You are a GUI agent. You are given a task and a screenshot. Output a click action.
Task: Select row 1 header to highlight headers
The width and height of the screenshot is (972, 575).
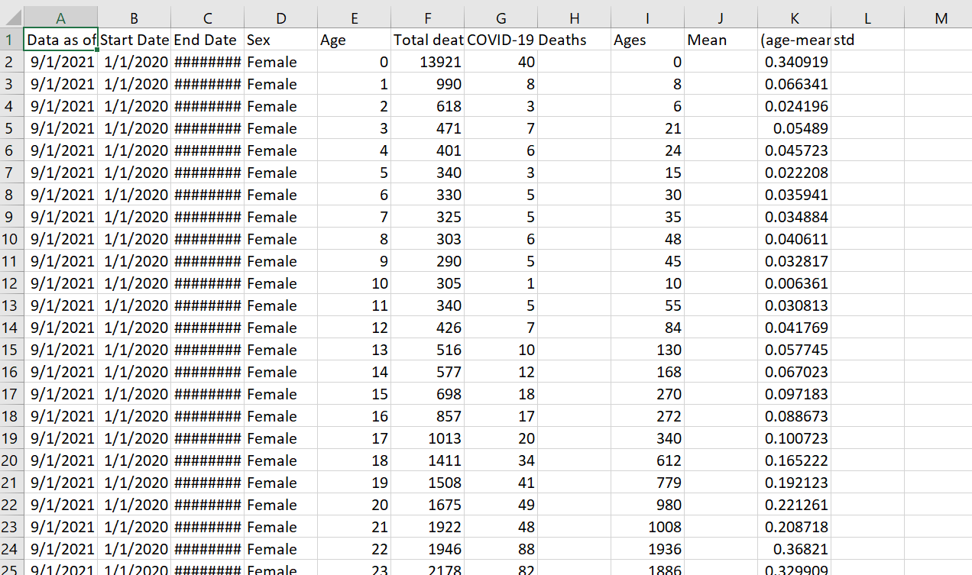[x=11, y=40]
